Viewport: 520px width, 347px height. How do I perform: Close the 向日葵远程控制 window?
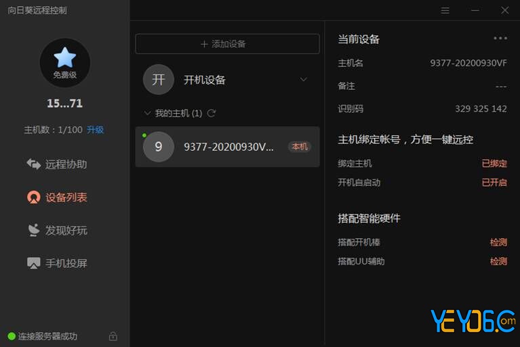coord(504,11)
